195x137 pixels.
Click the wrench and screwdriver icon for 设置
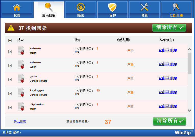pos(144,7)
